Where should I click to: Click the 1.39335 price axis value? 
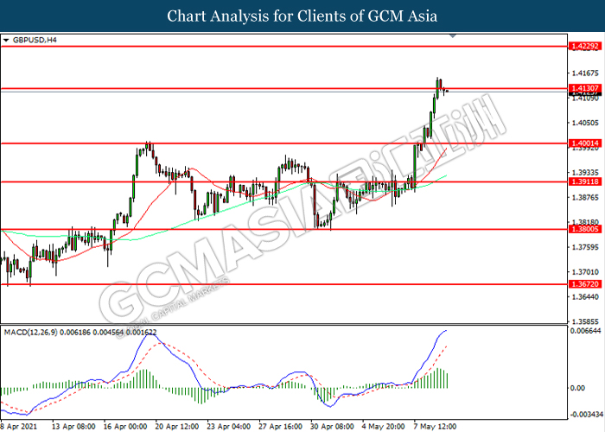click(585, 173)
